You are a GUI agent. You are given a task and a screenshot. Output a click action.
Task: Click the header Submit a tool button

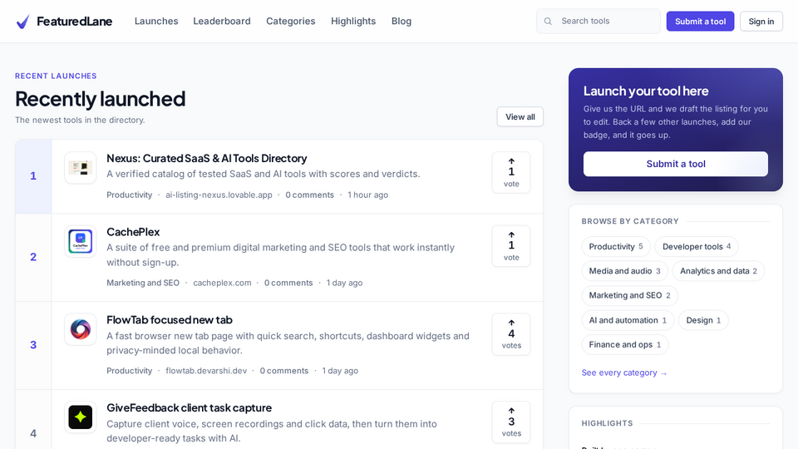coord(700,22)
